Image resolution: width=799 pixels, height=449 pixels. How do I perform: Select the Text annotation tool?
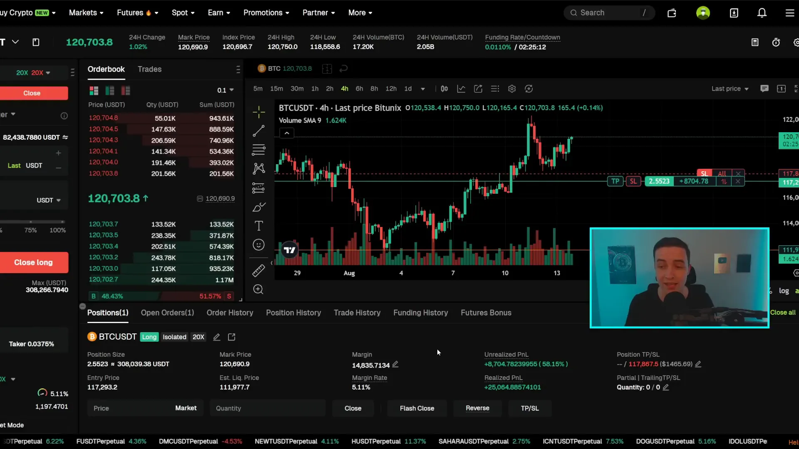(x=258, y=226)
